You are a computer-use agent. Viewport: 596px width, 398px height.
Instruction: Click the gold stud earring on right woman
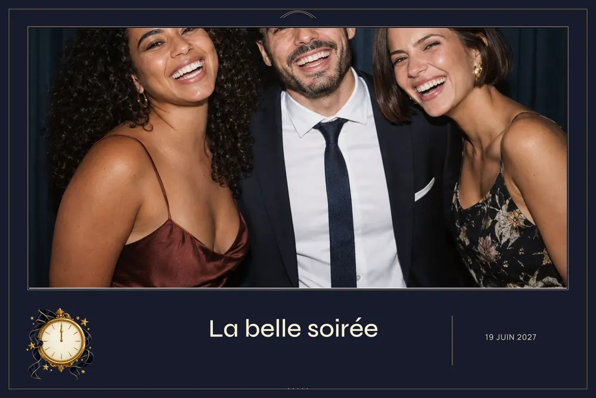tap(478, 71)
